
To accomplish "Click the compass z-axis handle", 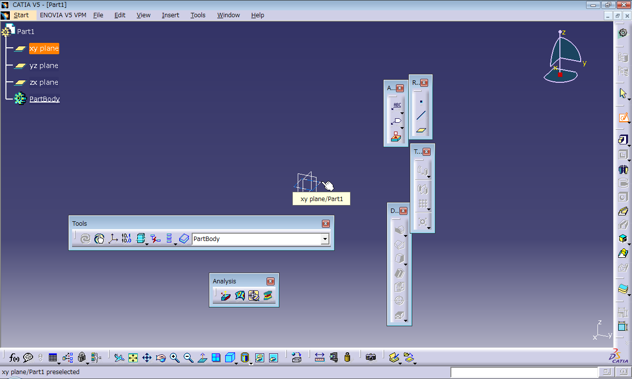I will pyautogui.click(x=560, y=32).
